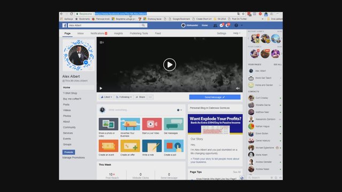Open the more options ellipsis button
This screenshot has width=342, height=192.
150,97
